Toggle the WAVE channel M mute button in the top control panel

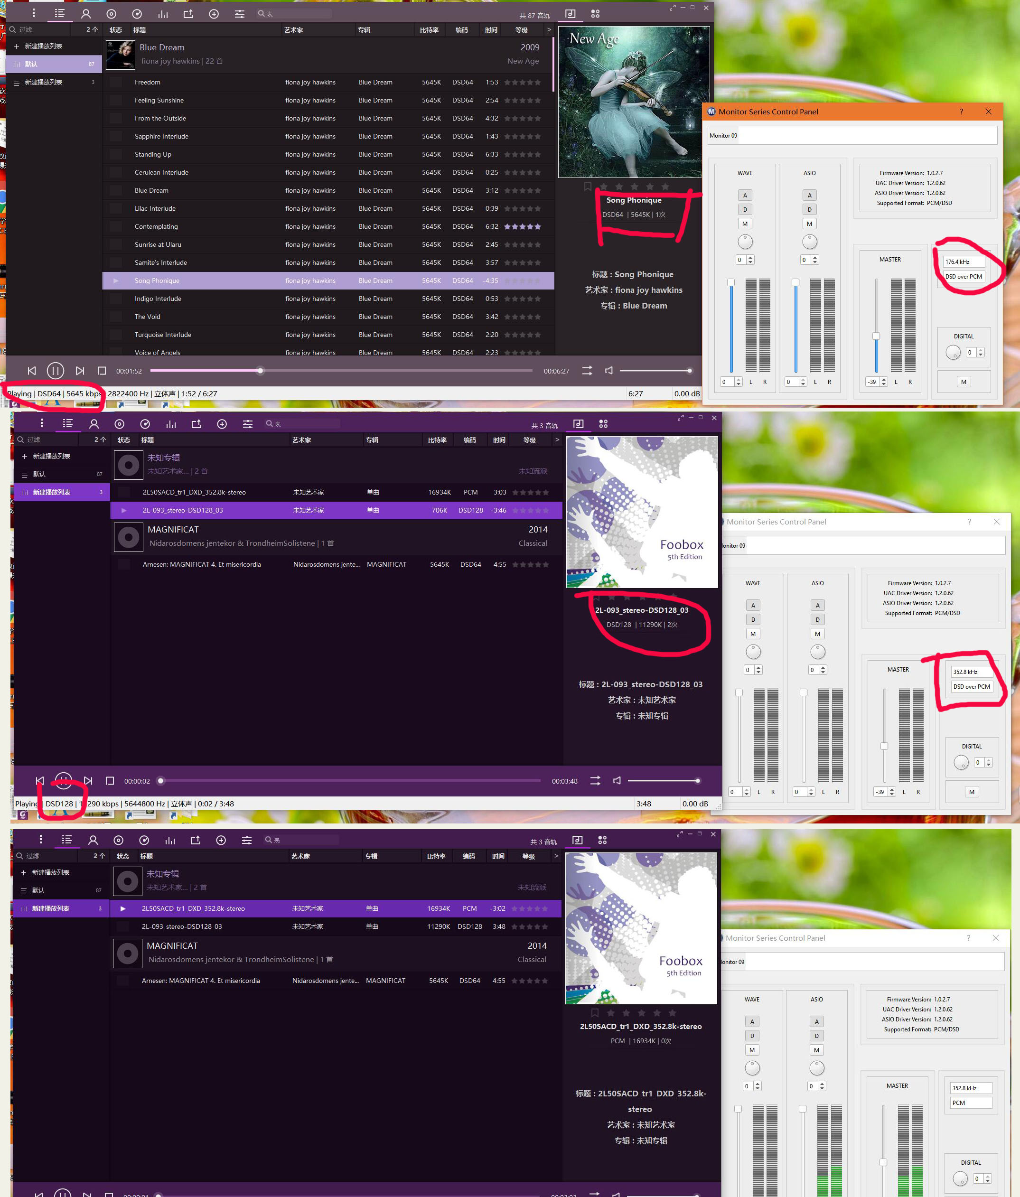tap(745, 224)
